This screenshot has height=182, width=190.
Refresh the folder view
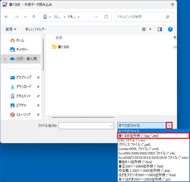[x=106, y=17]
